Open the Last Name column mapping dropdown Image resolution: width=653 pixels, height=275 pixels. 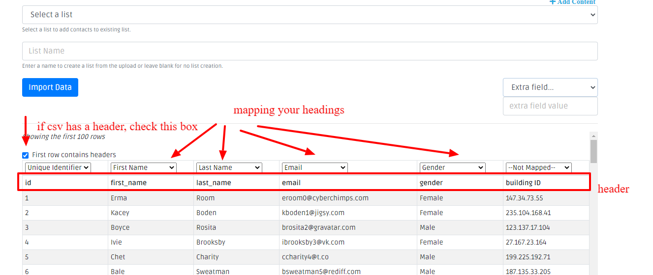click(229, 167)
